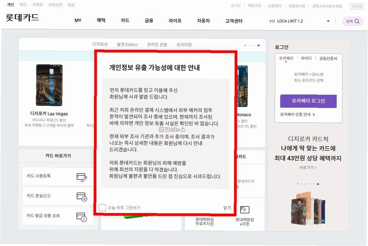Image resolution: width=368 pixels, height=246 pixels.
Task: Select the 로카페이 login tab
Action: point(286,58)
